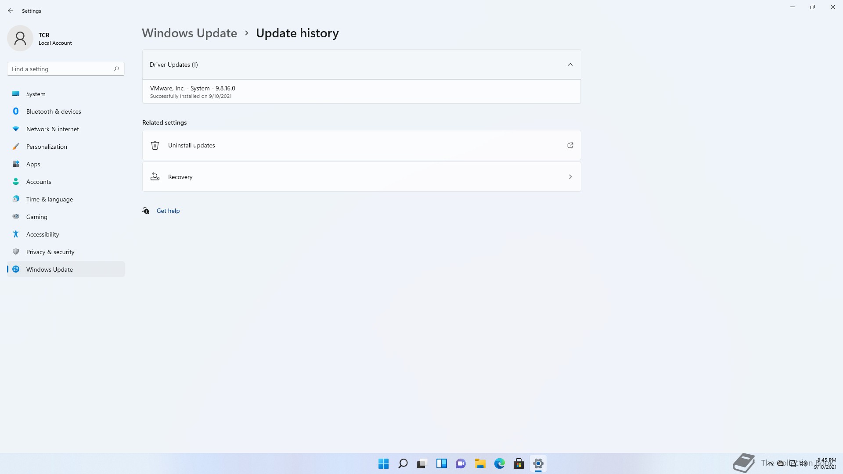This screenshot has width=843, height=474.
Task: Launch Microsoft Edge from the taskbar
Action: pyautogui.click(x=499, y=464)
